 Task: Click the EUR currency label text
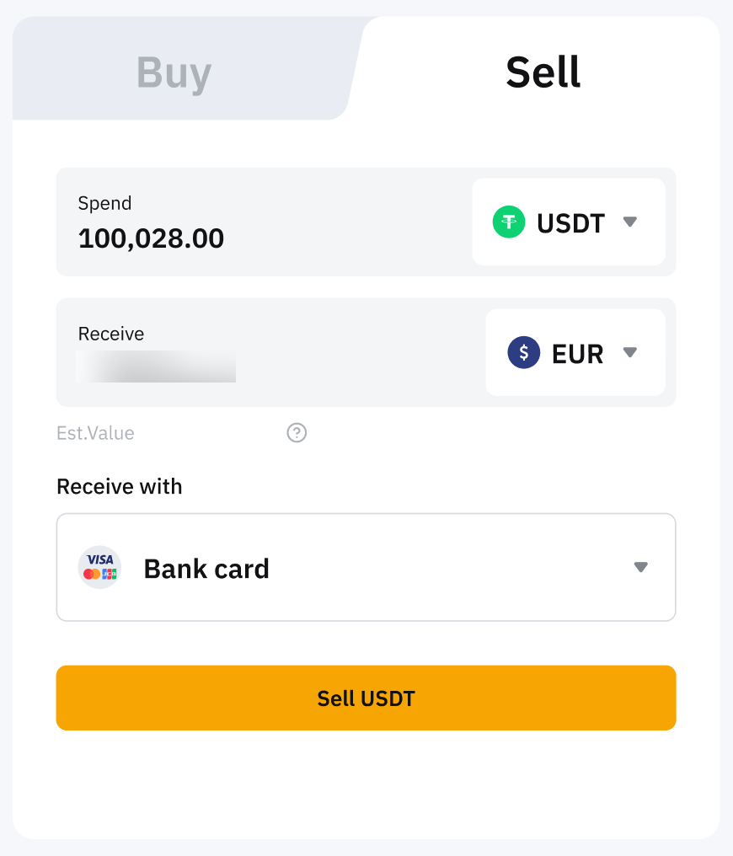click(577, 354)
